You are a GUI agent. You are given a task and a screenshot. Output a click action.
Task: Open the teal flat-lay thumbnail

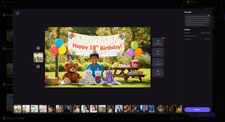pos(34,109)
